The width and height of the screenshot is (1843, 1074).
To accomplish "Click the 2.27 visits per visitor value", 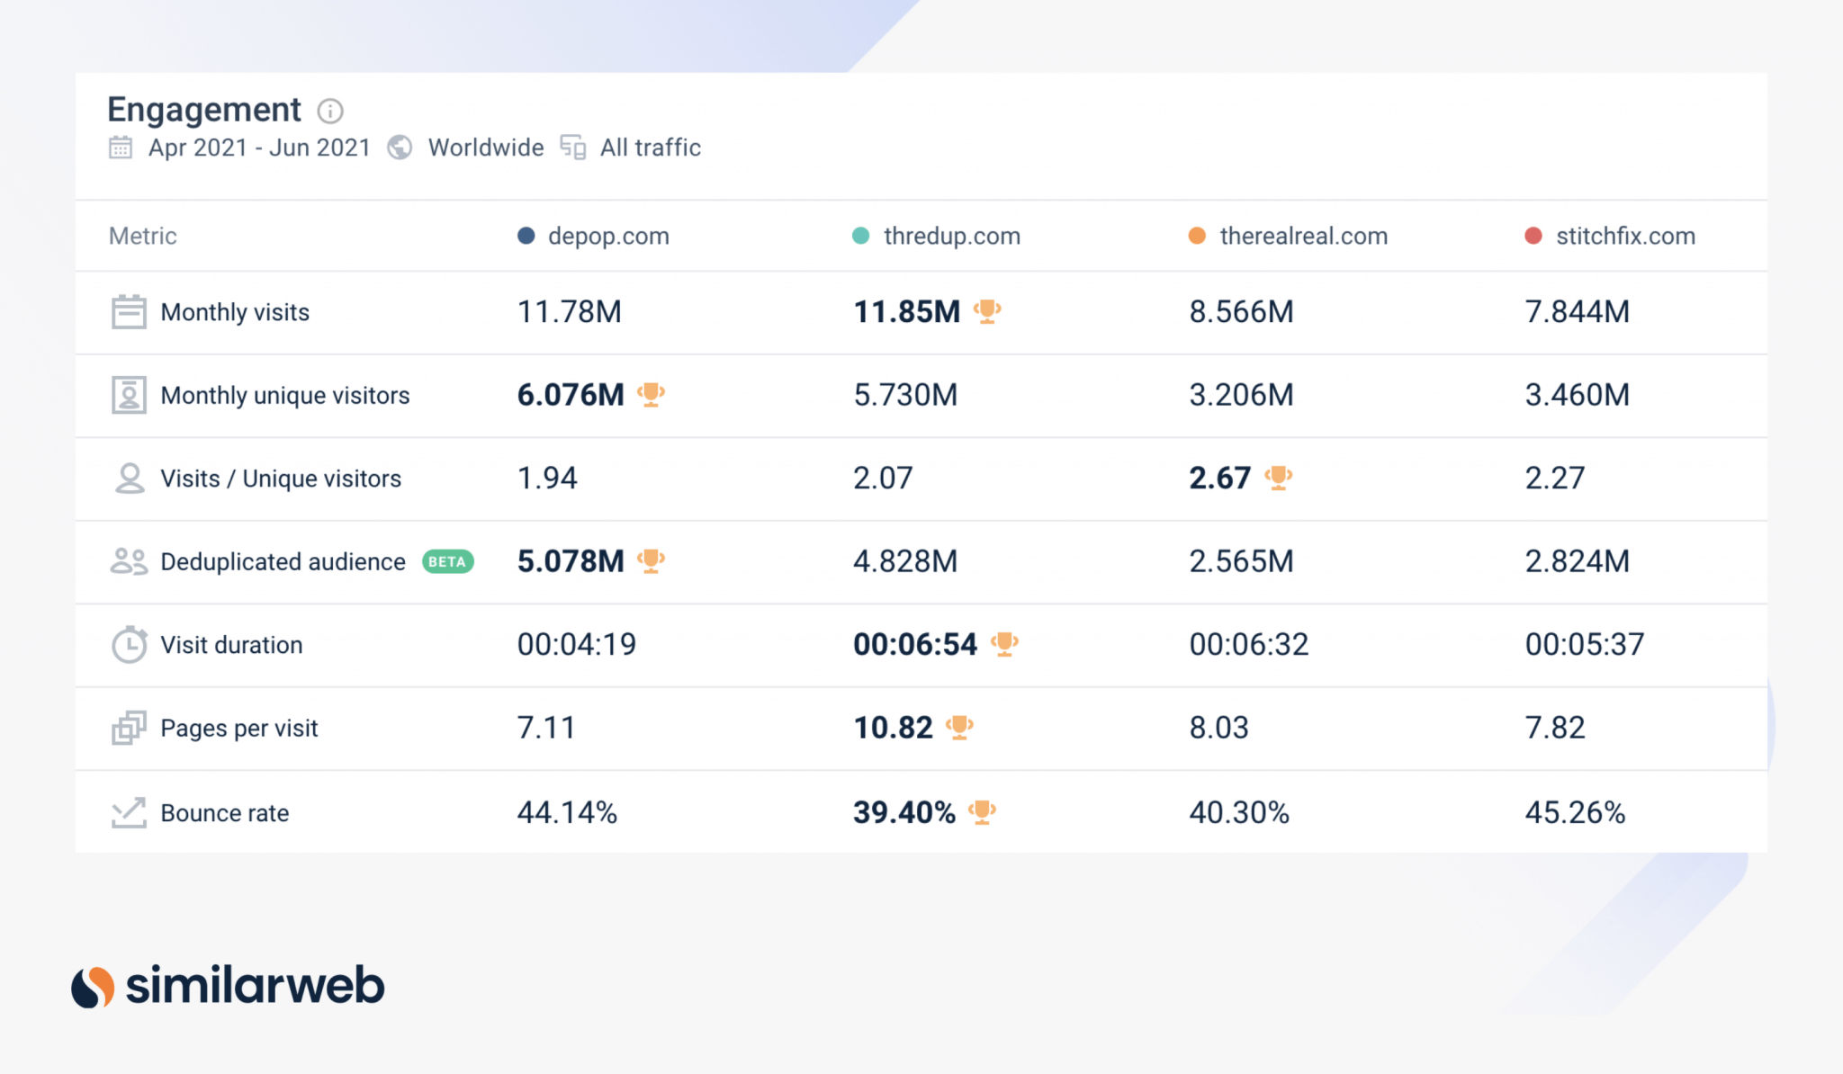I will click(x=1555, y=478).
